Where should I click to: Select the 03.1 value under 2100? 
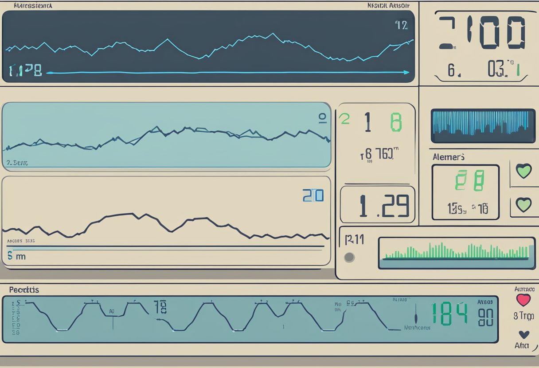coord(503,69)
